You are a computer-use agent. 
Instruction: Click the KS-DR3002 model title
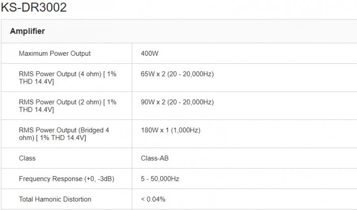[x=34, y=7]
